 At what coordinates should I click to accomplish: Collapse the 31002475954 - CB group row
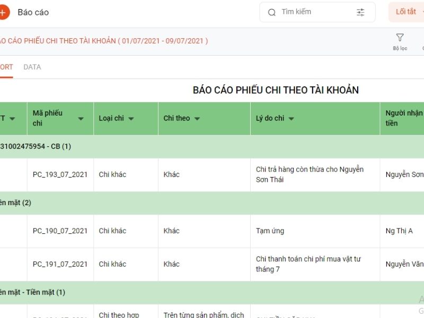(x=212, y=147)
